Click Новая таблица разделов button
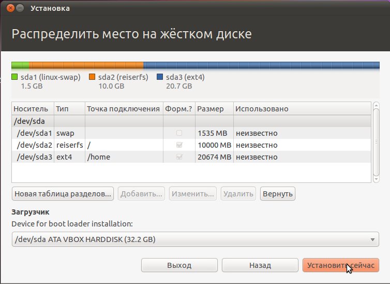Viewport: 390px width, 284px height. [63, 194]
